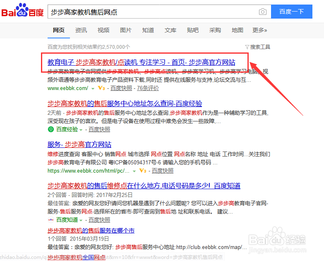Expand the dropdown arrow after 百度经验
Image resolution: width=324 pixels, height=261 pixels.
pos(81,130)
